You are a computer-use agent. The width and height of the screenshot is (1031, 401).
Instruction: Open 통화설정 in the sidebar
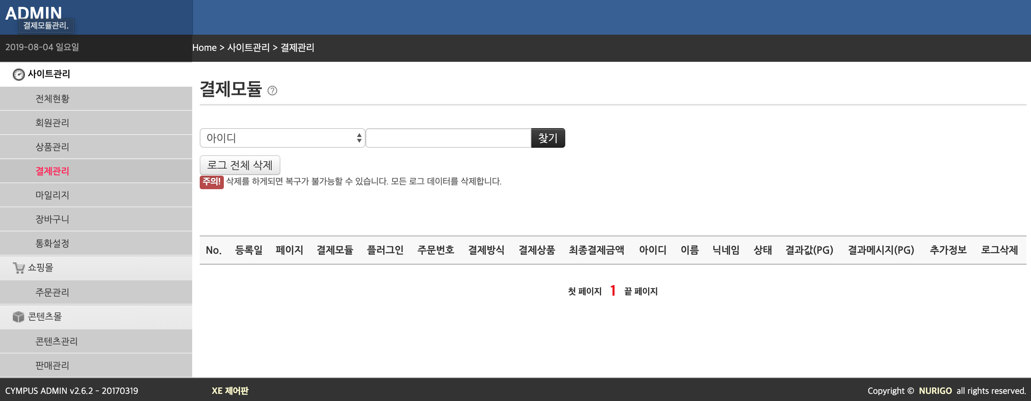[x=96, y=243]
